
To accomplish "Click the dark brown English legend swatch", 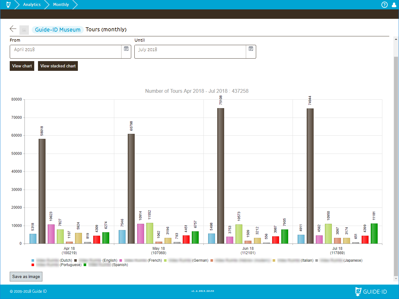I will [75, 260].
